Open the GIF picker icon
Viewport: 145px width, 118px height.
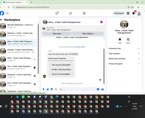[x=56, y=89]
